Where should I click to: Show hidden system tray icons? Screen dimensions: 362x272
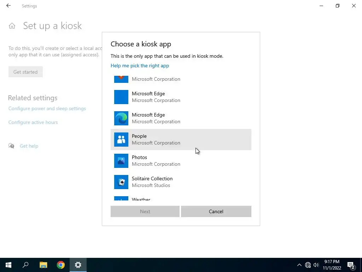(299, 265)
